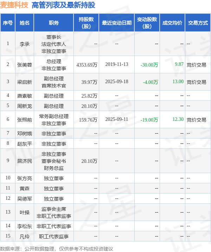
Task: Click the shareholding value 39.97万
Action: click(89, 82)
